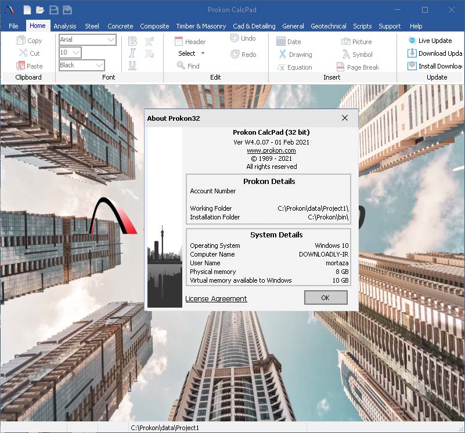
Task: Expand the Select dropdown in Edit group
Action: [x=203, y=53]
